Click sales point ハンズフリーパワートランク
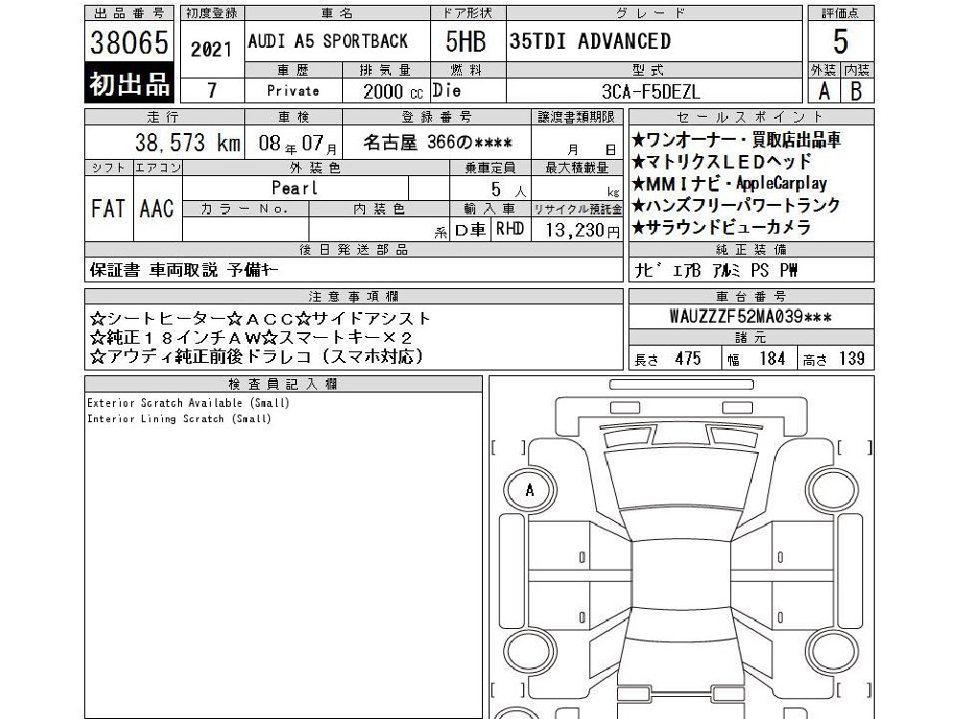Screen dimensions: 959x719 737,205
